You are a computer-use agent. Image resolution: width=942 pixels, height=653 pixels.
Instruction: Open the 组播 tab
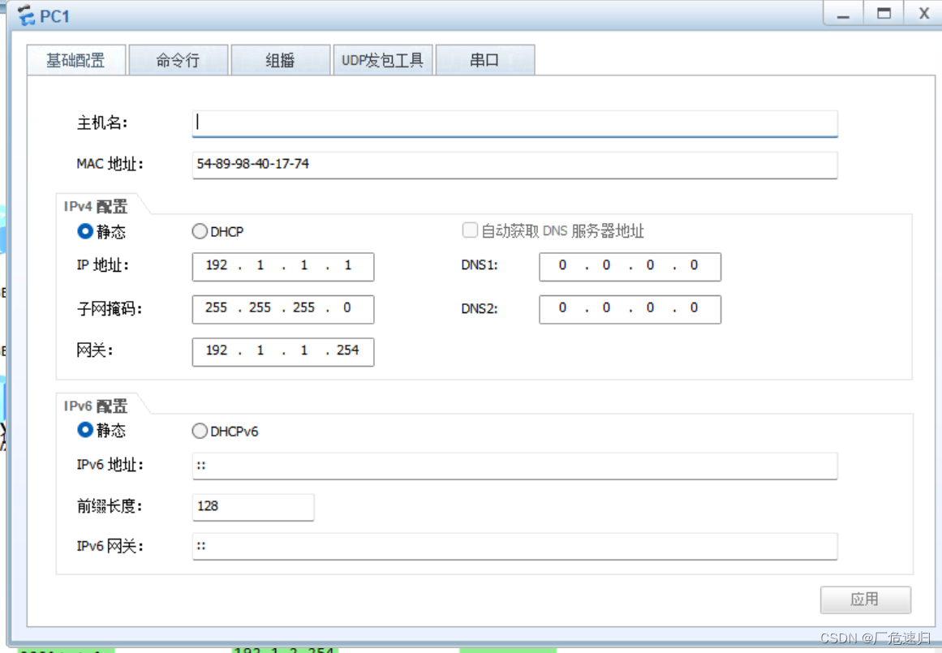click(x=280, y=59)
